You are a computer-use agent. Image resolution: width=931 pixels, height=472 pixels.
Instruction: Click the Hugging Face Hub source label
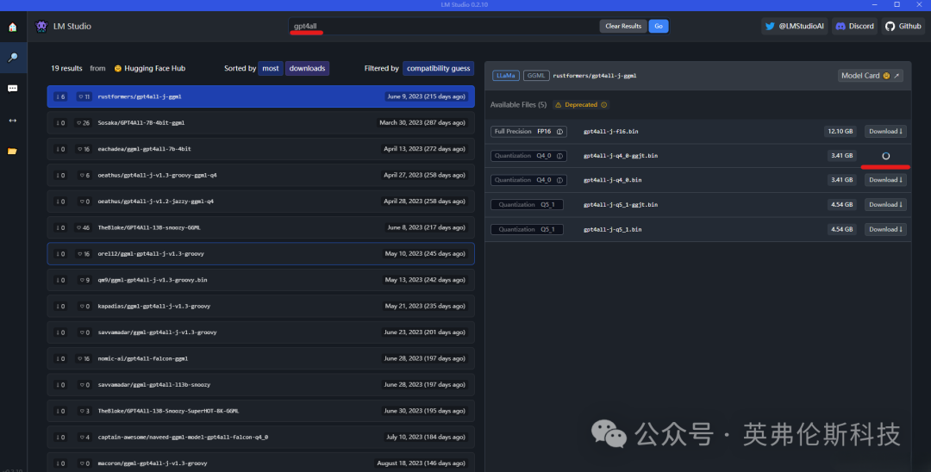(150, 68)
